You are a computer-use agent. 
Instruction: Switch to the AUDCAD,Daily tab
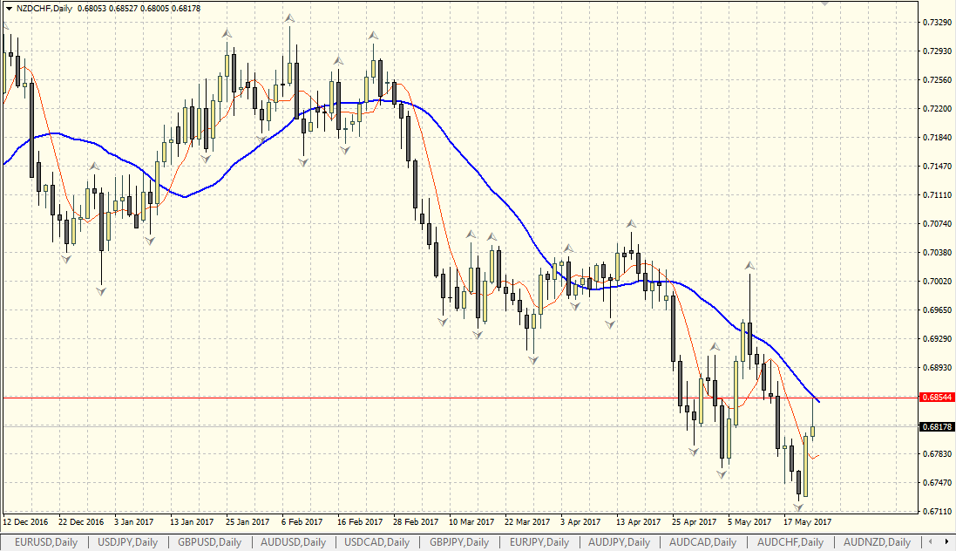[x=703, y=542]
